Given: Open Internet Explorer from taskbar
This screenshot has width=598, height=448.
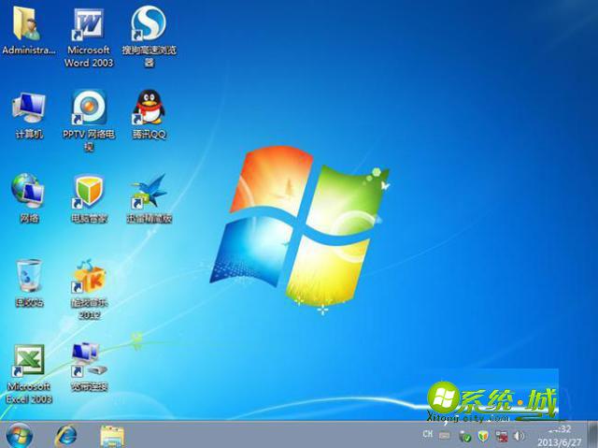Looking at the screenshot, I should tap(66, 435).
